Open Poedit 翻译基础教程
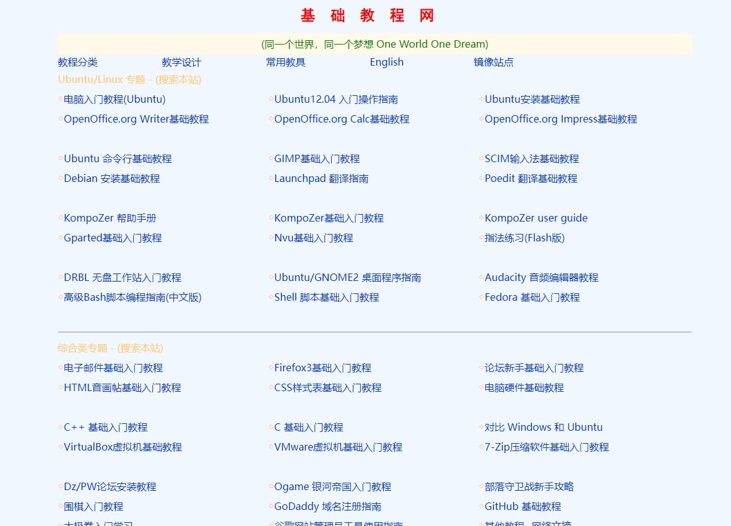Screen dimensions: 731x526 point(531,178)
